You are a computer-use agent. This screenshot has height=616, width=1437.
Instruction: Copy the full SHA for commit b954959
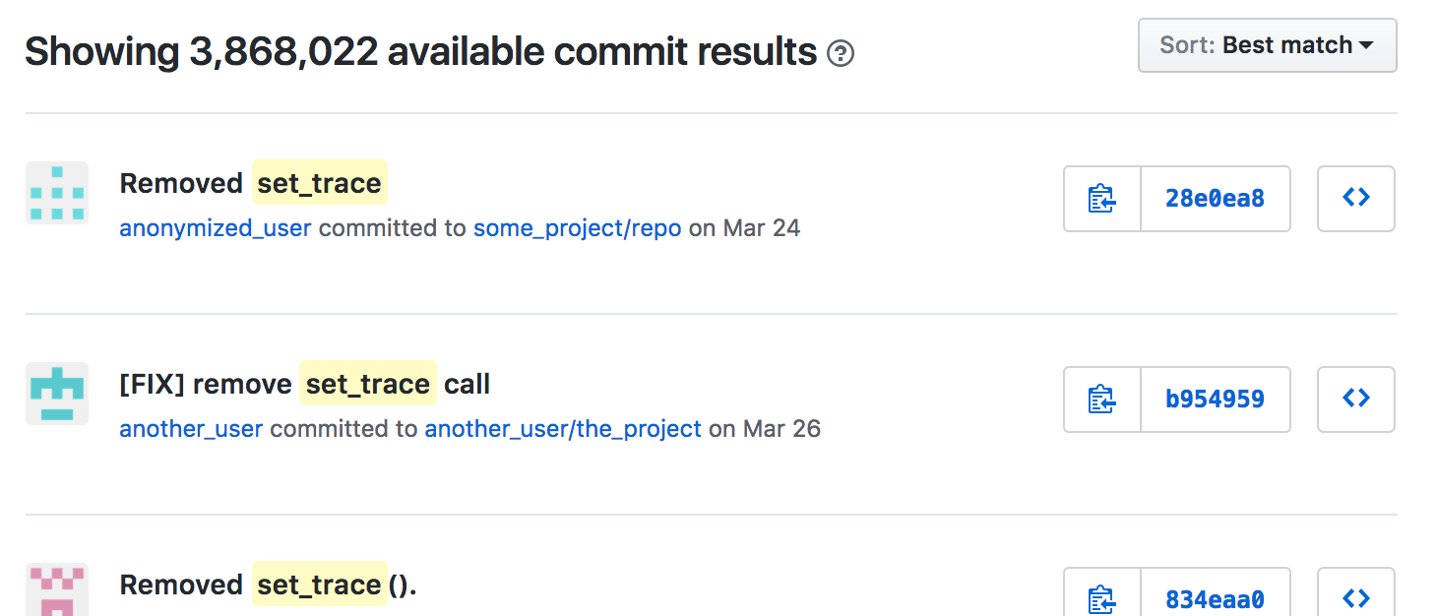click(1102, 400)
